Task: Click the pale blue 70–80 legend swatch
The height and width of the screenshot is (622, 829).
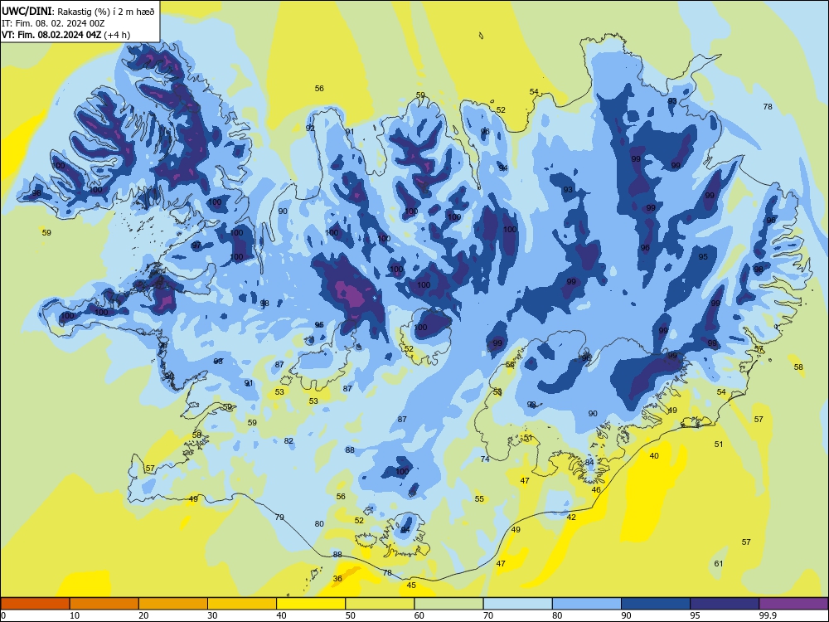Action: [x=517, y=604]
